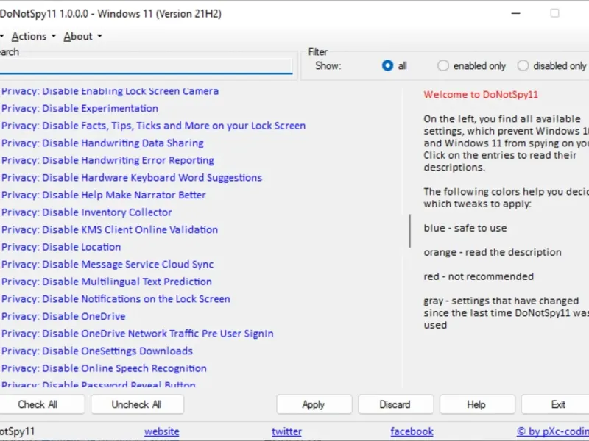Select 'Privacy: Disable Experimentation' entry
589x441 pixels.
click(x=80, y=108)
